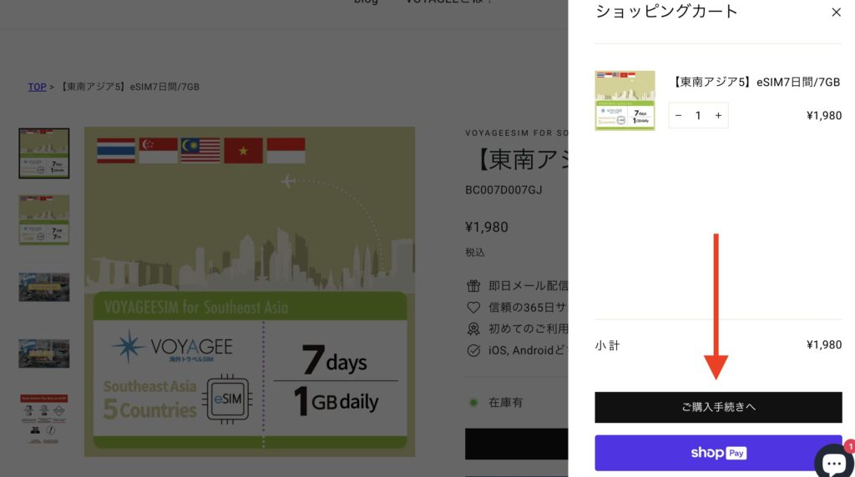Click the product SKU BC007D007GJ
Screen dimensions: 855x477
(503, 190)
